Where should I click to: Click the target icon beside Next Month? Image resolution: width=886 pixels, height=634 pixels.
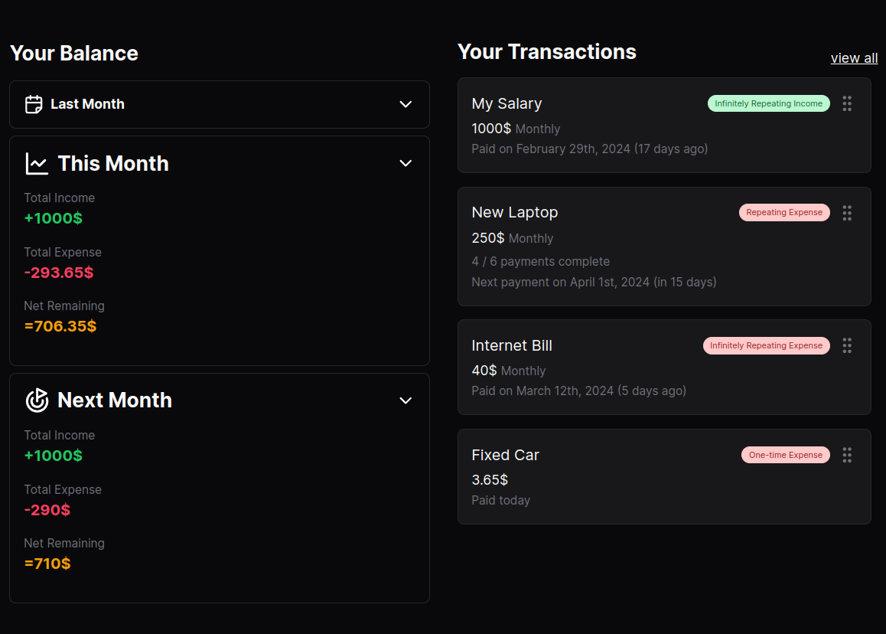click(x=36, y=400)
